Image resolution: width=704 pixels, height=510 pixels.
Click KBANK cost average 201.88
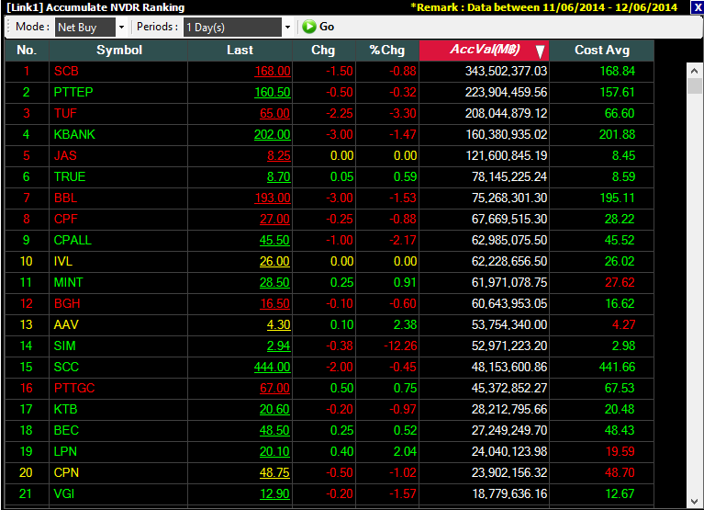pos(618,134)
